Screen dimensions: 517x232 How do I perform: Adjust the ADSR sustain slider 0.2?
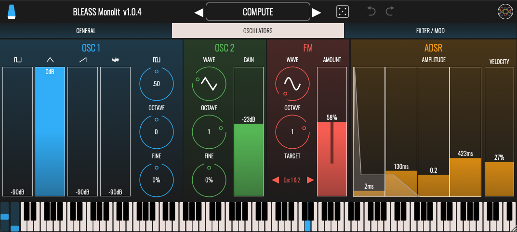coord(434,131)
